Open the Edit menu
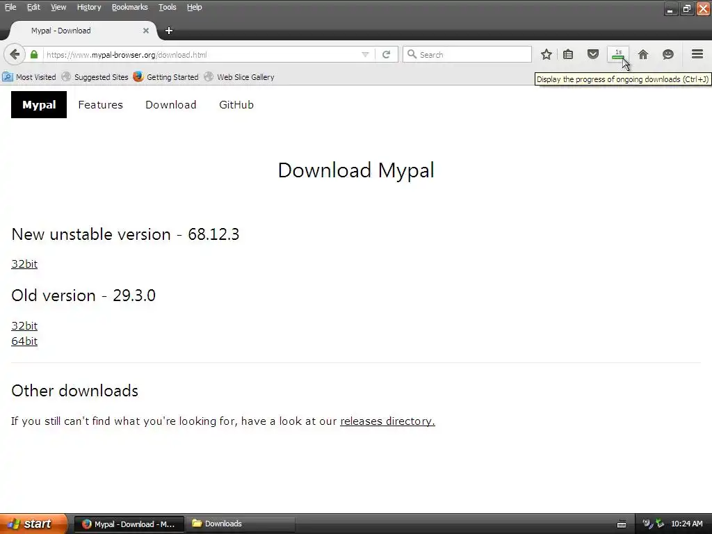This screenshot has width=712, height=534. (x=33, y=7)
